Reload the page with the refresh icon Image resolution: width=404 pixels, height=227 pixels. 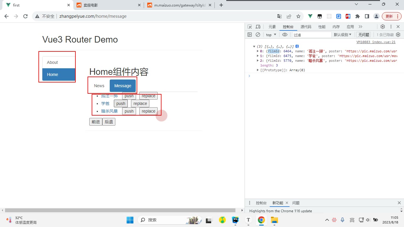pos(25,16)
